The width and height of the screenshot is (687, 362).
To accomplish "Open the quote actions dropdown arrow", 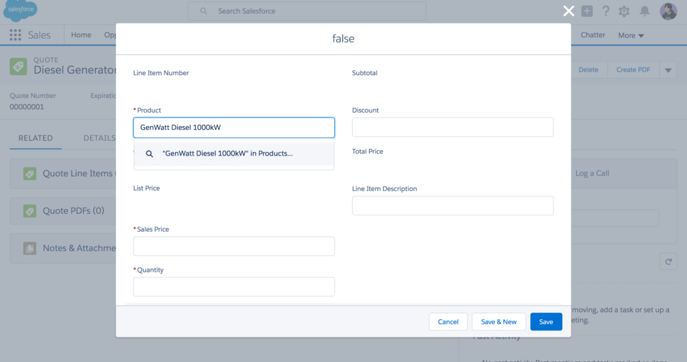I will [668, 70].
